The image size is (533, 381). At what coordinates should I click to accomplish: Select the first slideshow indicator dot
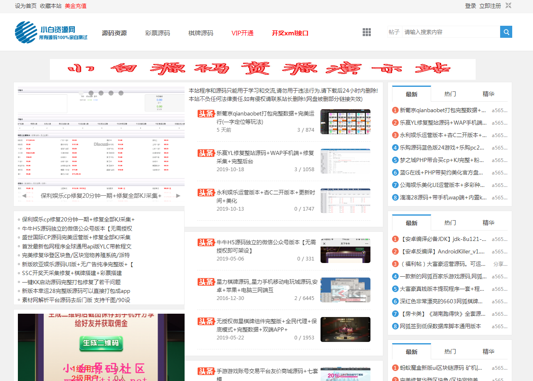82,93
